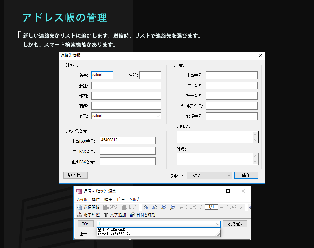Click the fax app icon in title bar

click(x=79, y=191)
